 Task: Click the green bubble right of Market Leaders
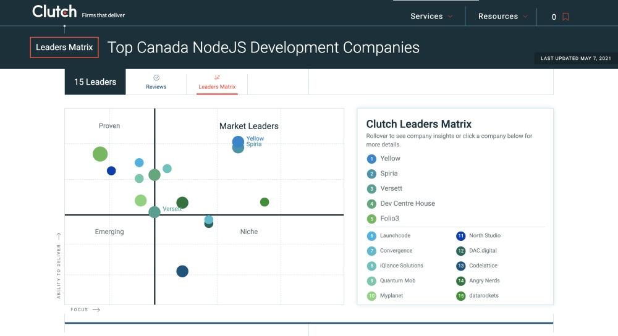tap(265, 202)
